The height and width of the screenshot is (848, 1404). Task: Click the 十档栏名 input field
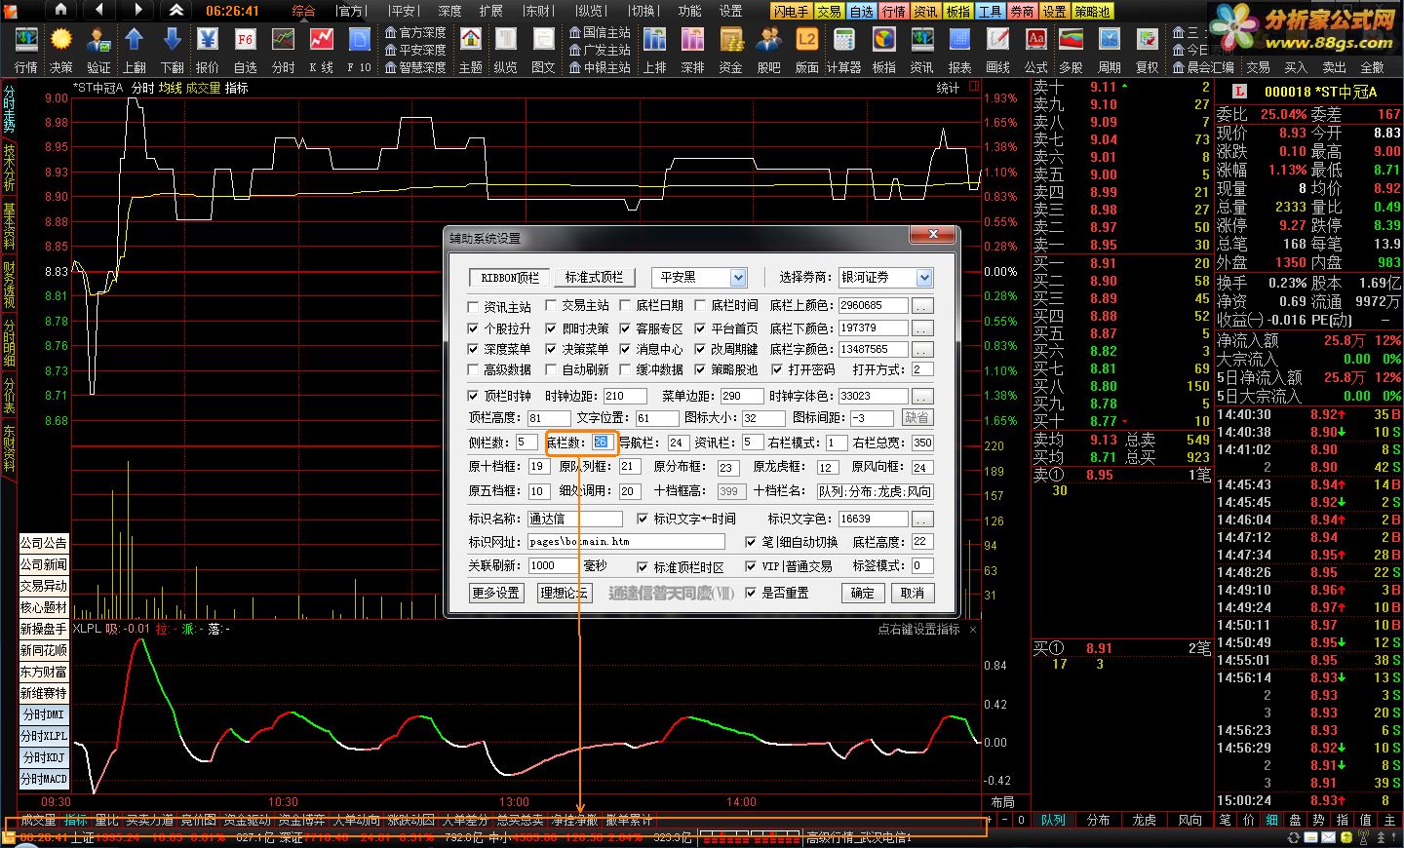pos(875,491)
